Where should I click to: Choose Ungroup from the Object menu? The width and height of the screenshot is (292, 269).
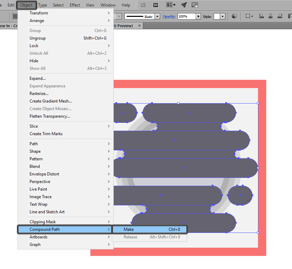point(66,38)
